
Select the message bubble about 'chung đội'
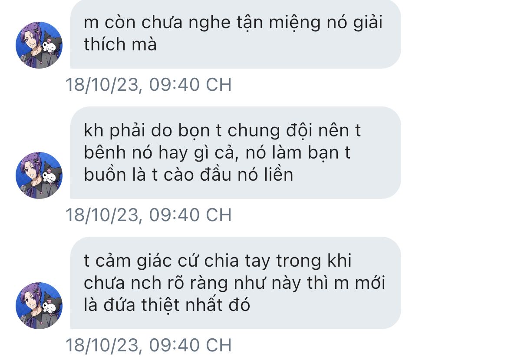click(x=235, y=152)
